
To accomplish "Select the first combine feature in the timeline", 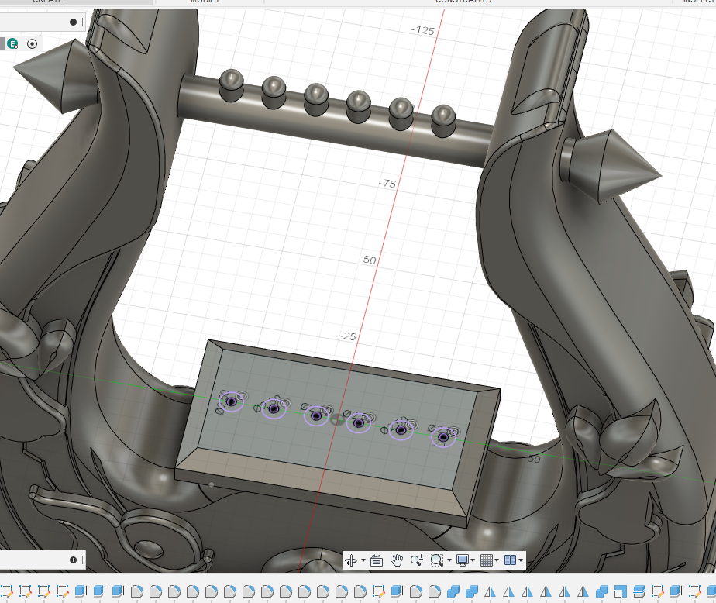I will click(453, 591).
